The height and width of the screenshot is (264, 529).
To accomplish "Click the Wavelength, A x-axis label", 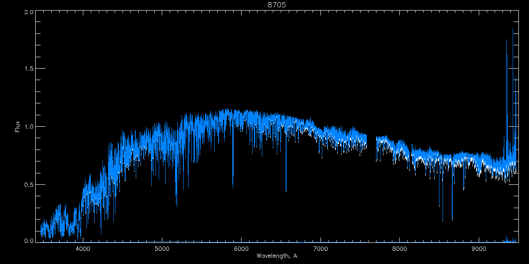I will [x=276, y=256].
